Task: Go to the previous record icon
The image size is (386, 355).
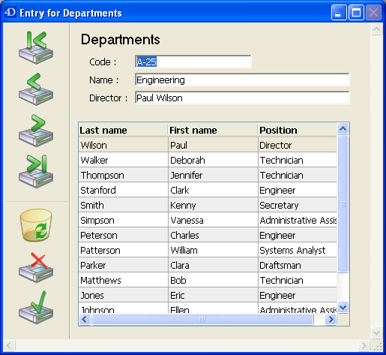Action: pyautogui.click(x=36, y=89)
